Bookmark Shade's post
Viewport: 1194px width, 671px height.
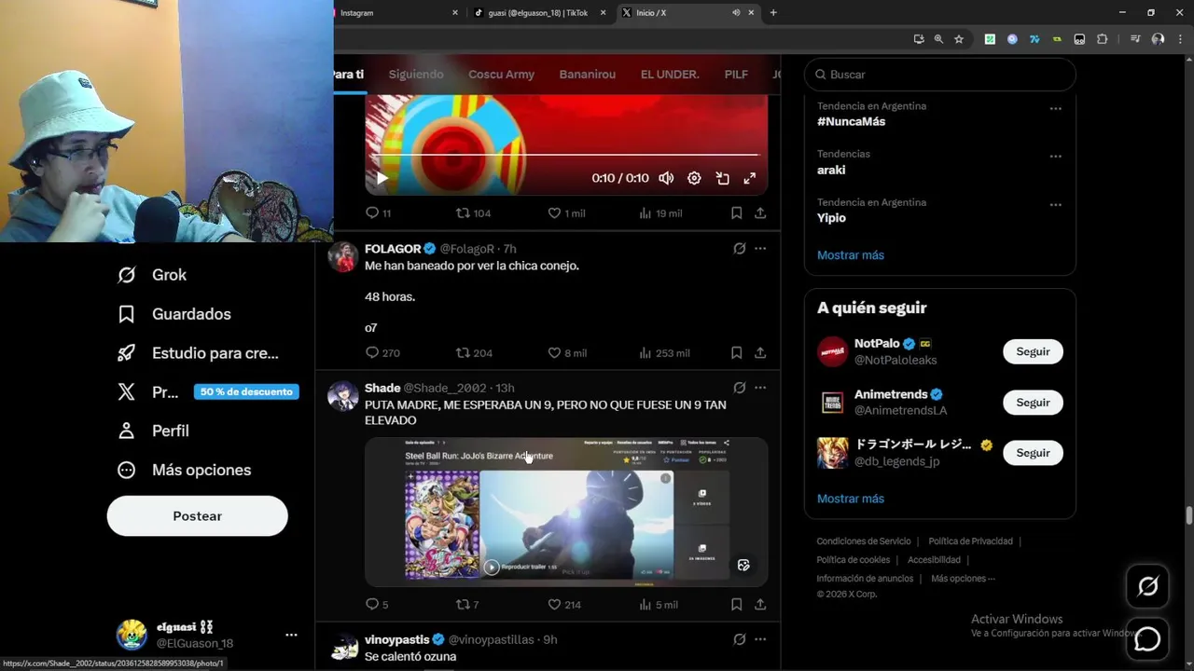736,605
